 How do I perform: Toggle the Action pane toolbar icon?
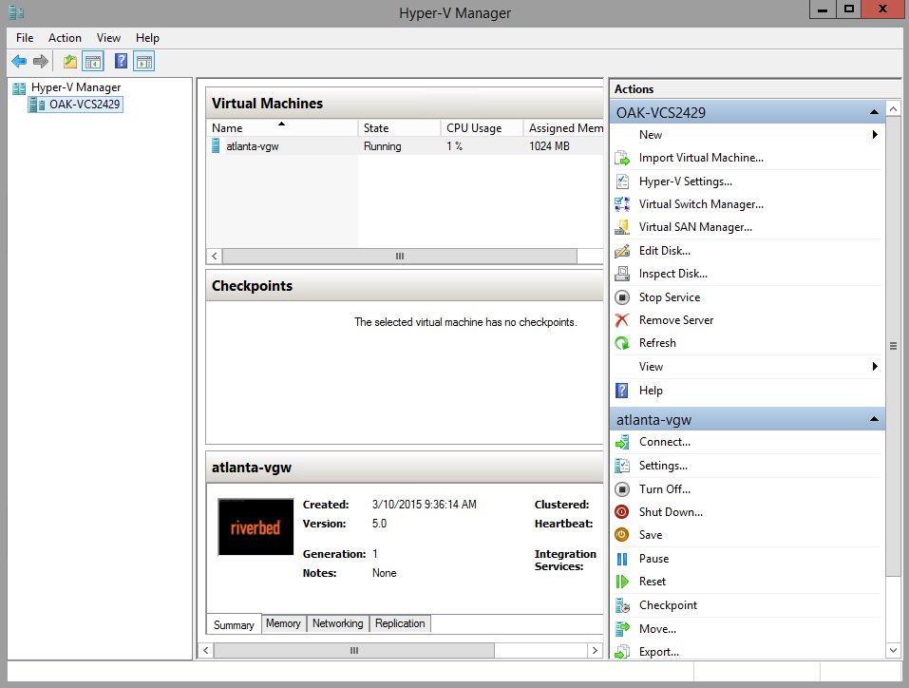pos(143,61)
